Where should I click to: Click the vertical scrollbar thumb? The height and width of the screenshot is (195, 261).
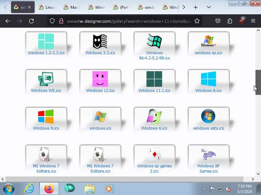pyautogui.click(x=258, y=83)
